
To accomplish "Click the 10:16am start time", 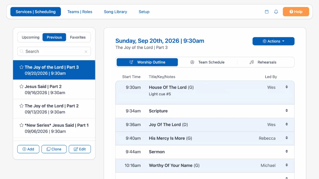I will coord(133,165).
